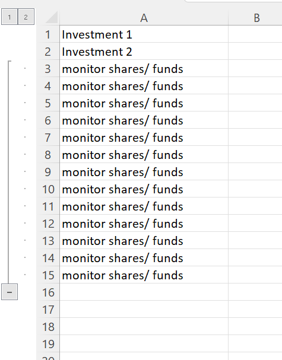This screenshot has height=360, width=282.
Task: Click the Select All corner triangle
Action: pyautogui.click(x=52, y=17)
